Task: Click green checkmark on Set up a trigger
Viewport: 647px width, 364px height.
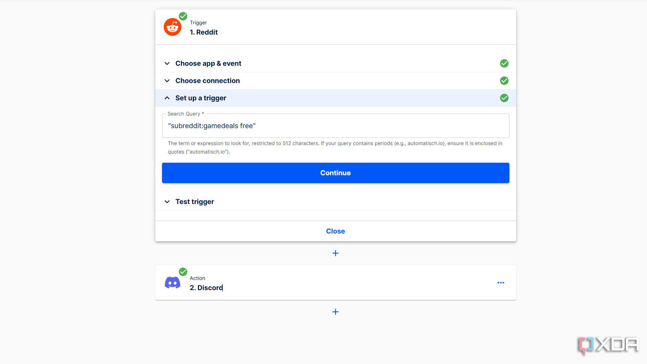Action: pyautogui.click(x=504, y=98)
